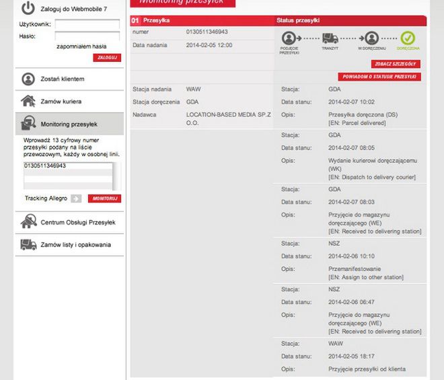Click Przesyłka doręczona (DS) description
Viewport: 444px width, 380px height.
tap(363, 115)
